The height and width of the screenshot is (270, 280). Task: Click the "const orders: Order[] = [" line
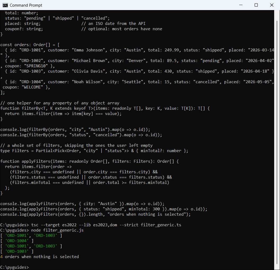(30, 45)
